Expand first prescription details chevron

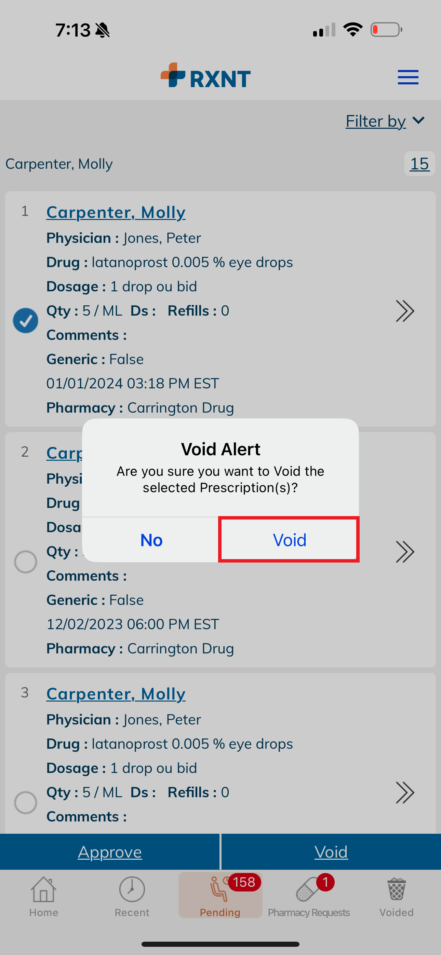(405, 311)
